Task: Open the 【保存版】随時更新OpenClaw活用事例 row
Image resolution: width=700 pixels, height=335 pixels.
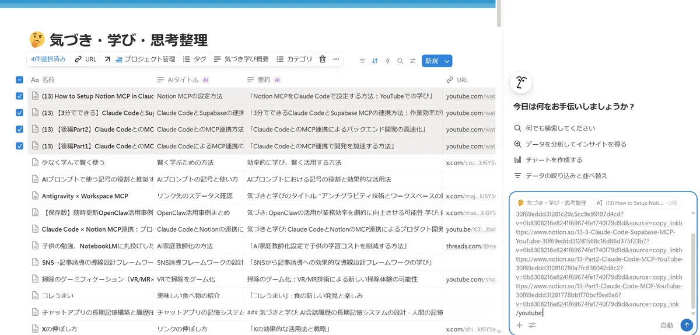Action: pyautogui.click(x=97, y=212)
